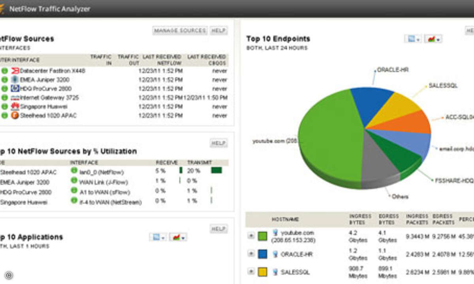Screen dimensions: 474x284
Task: Click the Steelhead transmit 20% utilization bar
Action: point(216,170)
